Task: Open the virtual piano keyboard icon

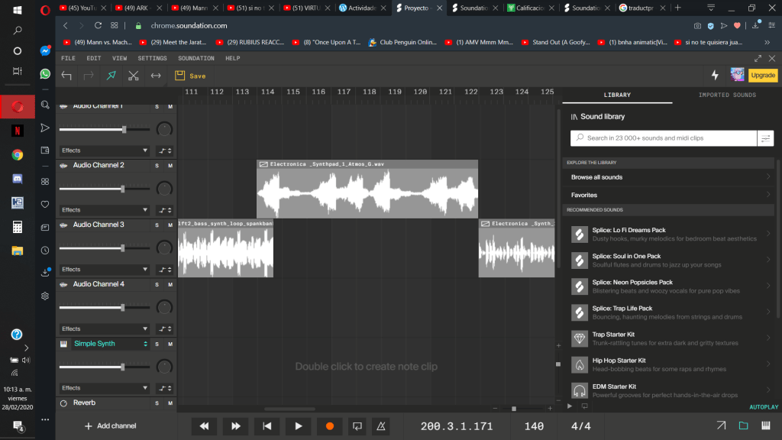Action: pos(766,425)
